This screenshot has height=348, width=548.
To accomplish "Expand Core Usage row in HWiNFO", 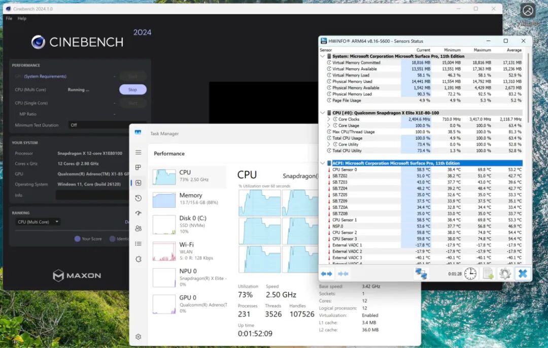I will [328, 125].
